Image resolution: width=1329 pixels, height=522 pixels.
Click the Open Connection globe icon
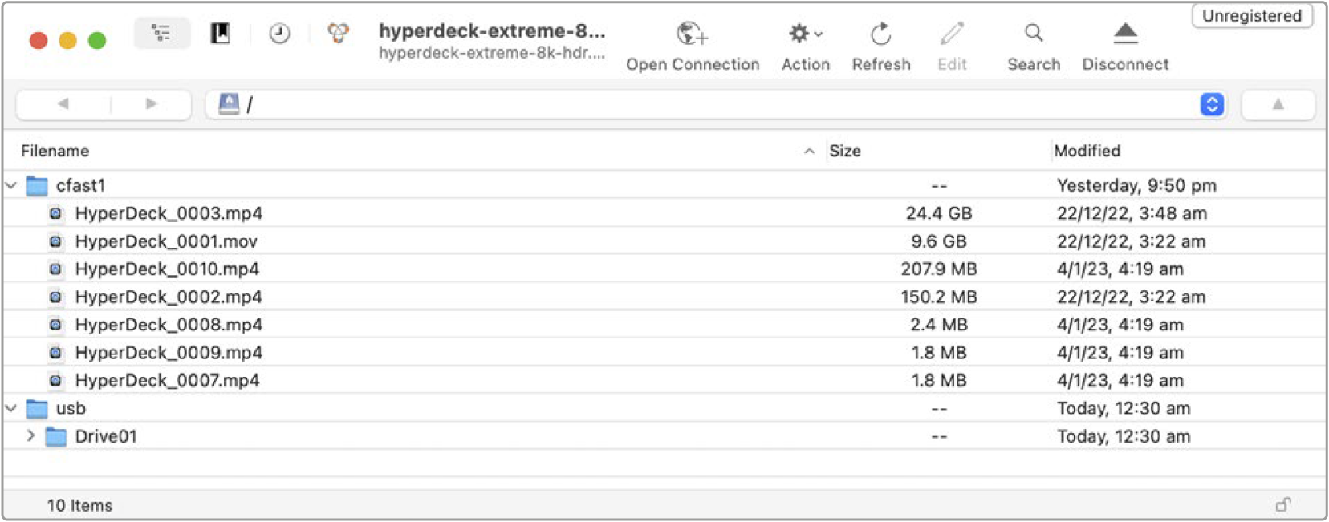click(692, 34)
